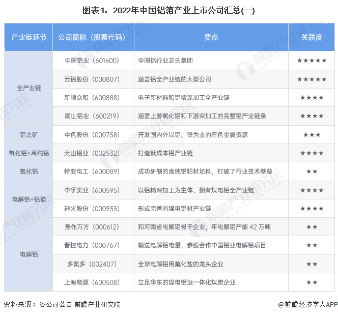Viewport: 338px width, 315px height.
Task: Click the two-star rating for 焦作万方
Action: pyautogui.click(x=312, y=227)
